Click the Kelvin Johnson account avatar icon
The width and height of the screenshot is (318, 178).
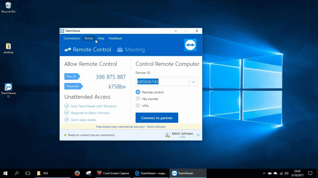[167, 135]
